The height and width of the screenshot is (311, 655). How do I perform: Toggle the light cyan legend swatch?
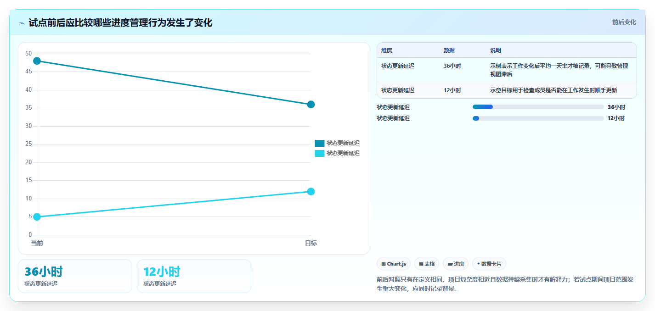(320, 153)
